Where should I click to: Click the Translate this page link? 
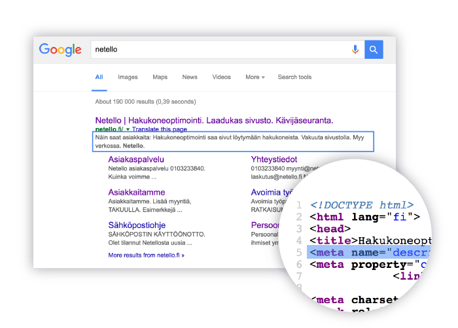[x=160, y=129]
